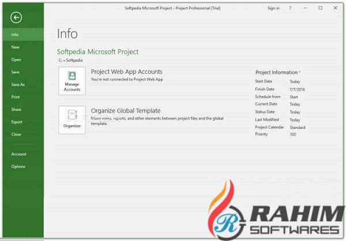This screenshot has height=241, width=346.
Task: Open the help question mark icon
Action: pyautogui.click(x=290, y=8)
